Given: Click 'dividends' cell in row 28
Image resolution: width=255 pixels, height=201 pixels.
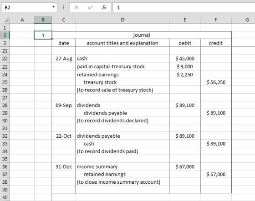Looking at the screenshot, I should tap(122, 105).
